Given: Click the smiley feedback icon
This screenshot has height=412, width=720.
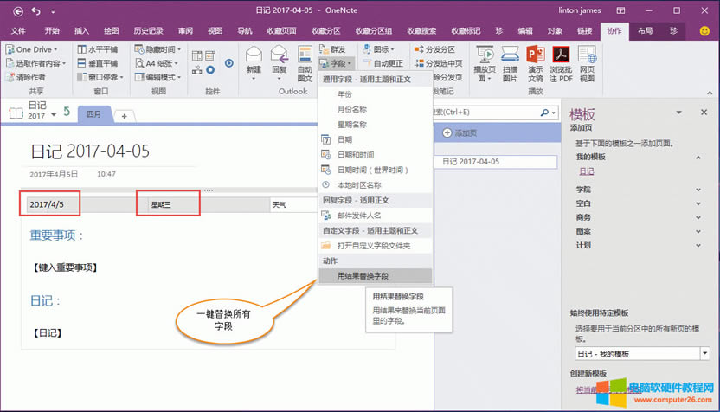Looking at the screenshot, I should pyautogui.click(x=704, y=30).
